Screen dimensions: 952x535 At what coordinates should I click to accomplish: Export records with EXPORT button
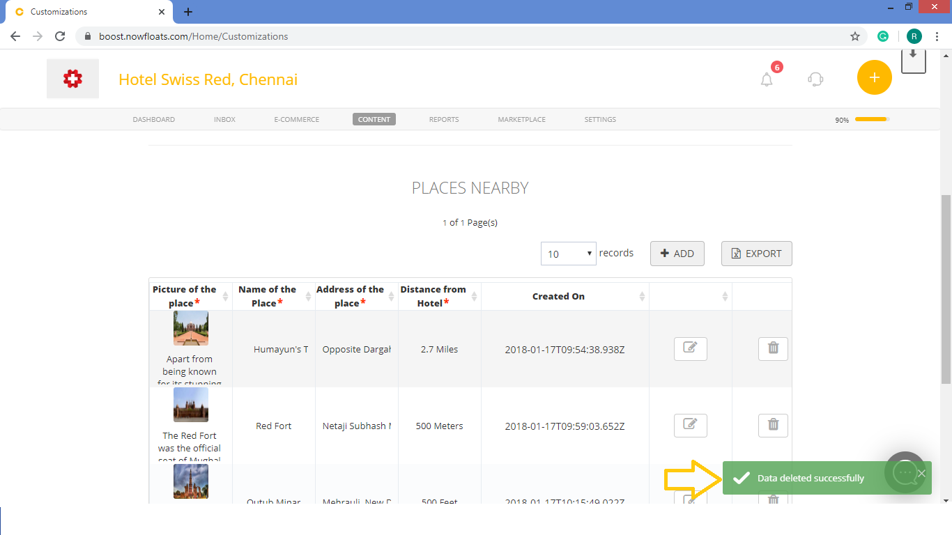pyautogui.click(x=757, y=254)
